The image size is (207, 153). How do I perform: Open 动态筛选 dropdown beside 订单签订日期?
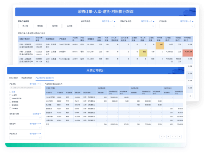[x=37, y=114]
